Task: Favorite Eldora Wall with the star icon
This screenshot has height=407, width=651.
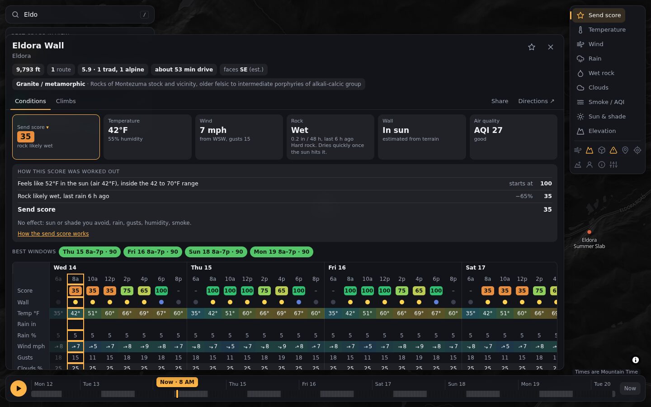Action: pos(532,47)
